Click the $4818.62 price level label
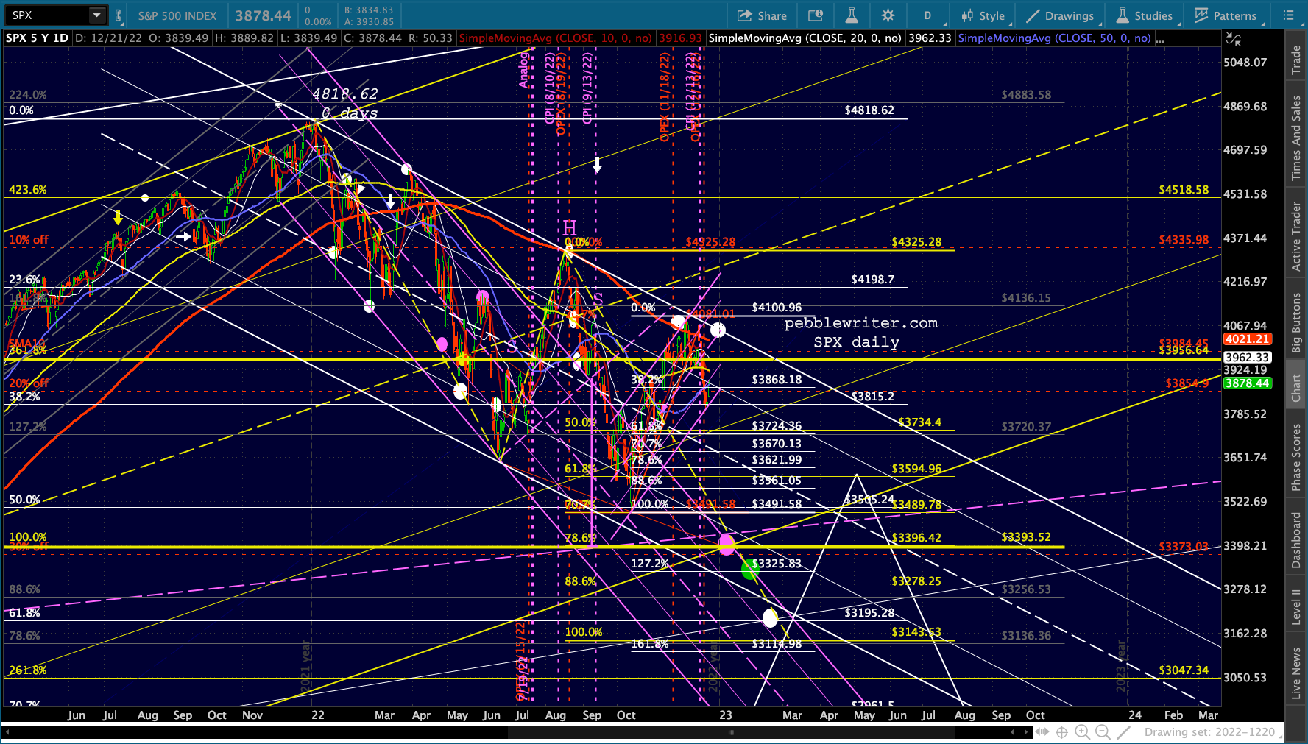1308x744 pixels. click(869, 110)
